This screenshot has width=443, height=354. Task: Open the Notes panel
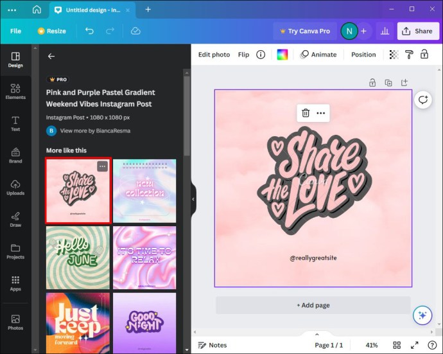[213, 345]
